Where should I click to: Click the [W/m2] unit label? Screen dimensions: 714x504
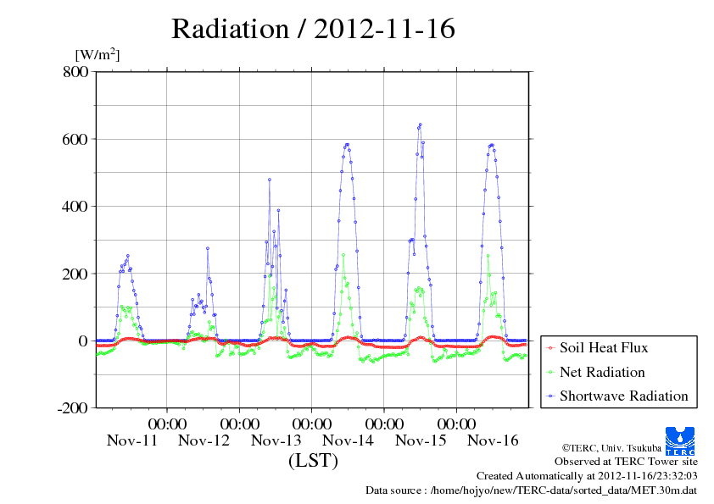[97, 54]
